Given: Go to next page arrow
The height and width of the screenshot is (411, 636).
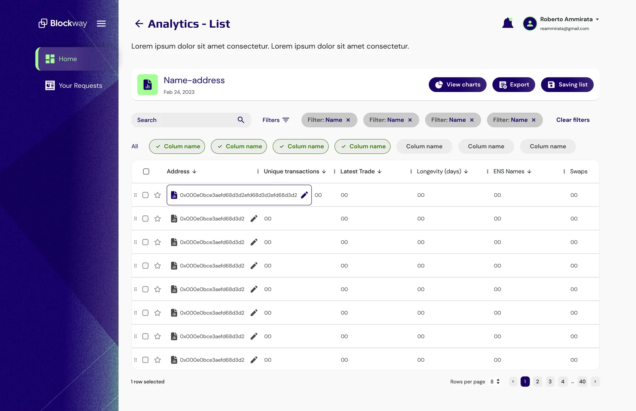Looking at the screenshot, I should click(x=595, y=382).
